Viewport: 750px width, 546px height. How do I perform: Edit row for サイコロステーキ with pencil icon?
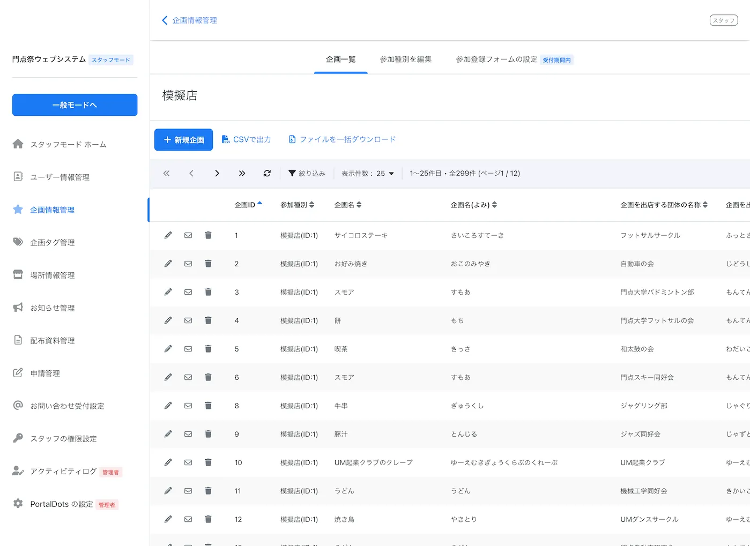(x=168, y=235)
